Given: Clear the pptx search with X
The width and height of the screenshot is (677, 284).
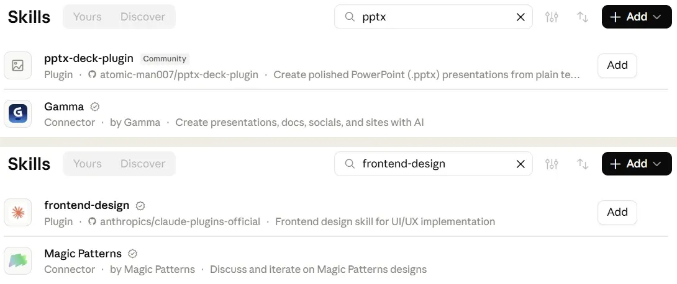Looking at the screenshot, I should click(x=520, y=17).
